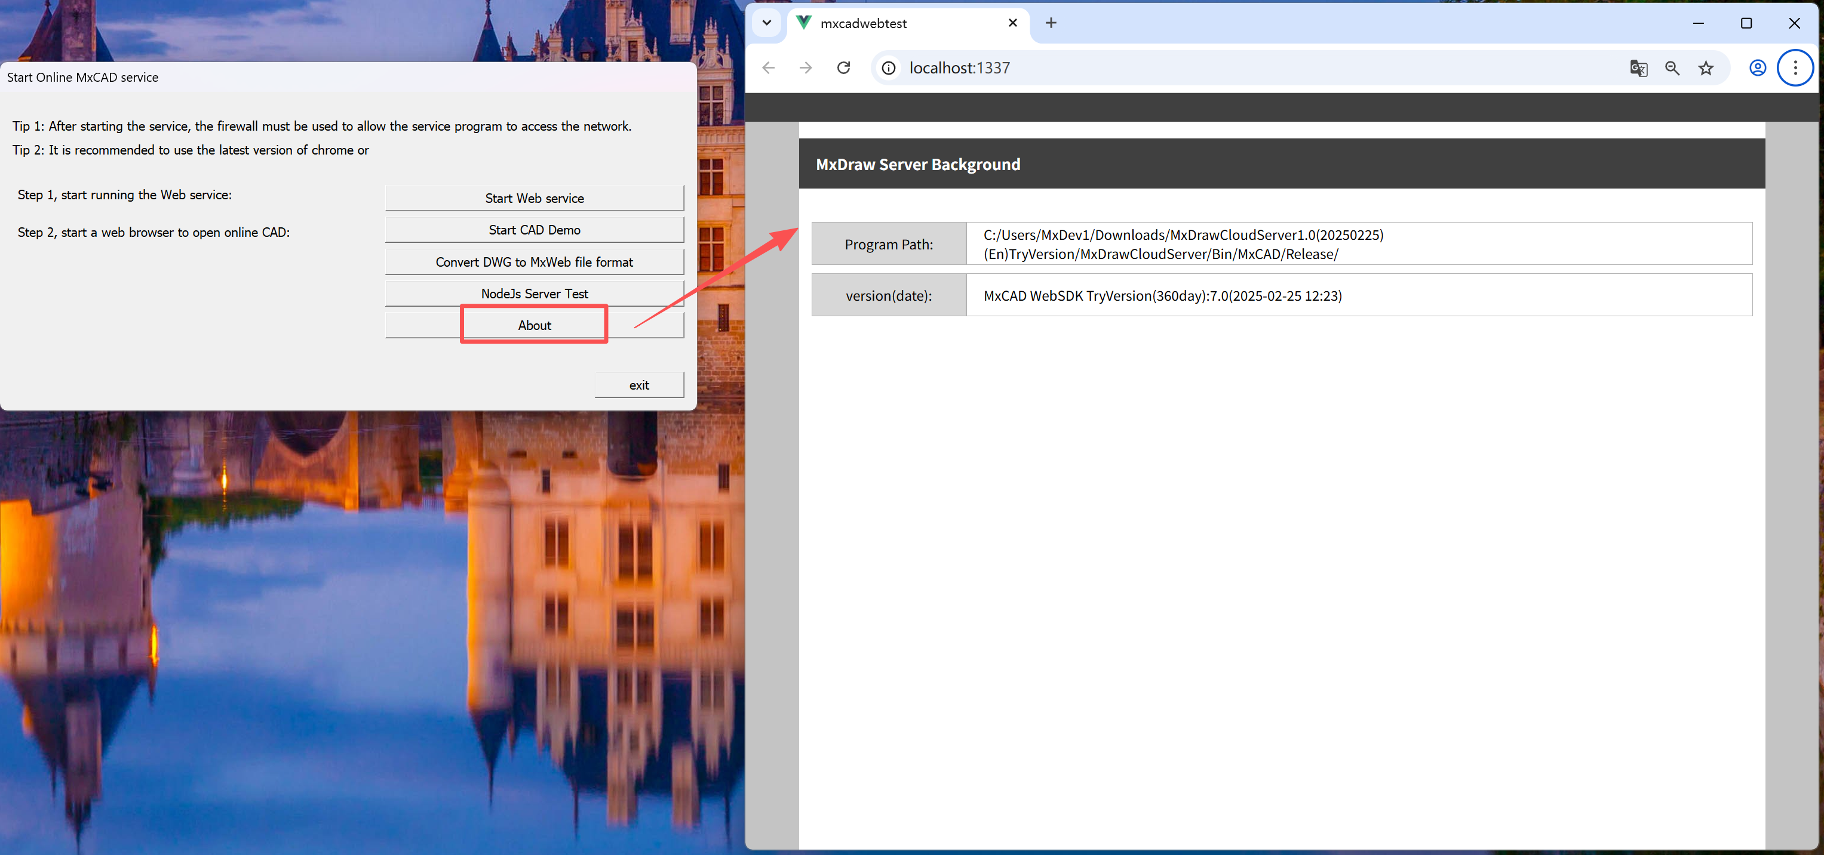Launch NodeJs Server Test
Screen dimensions: 1824x855
pyautogui.click(x=534, y=294)
